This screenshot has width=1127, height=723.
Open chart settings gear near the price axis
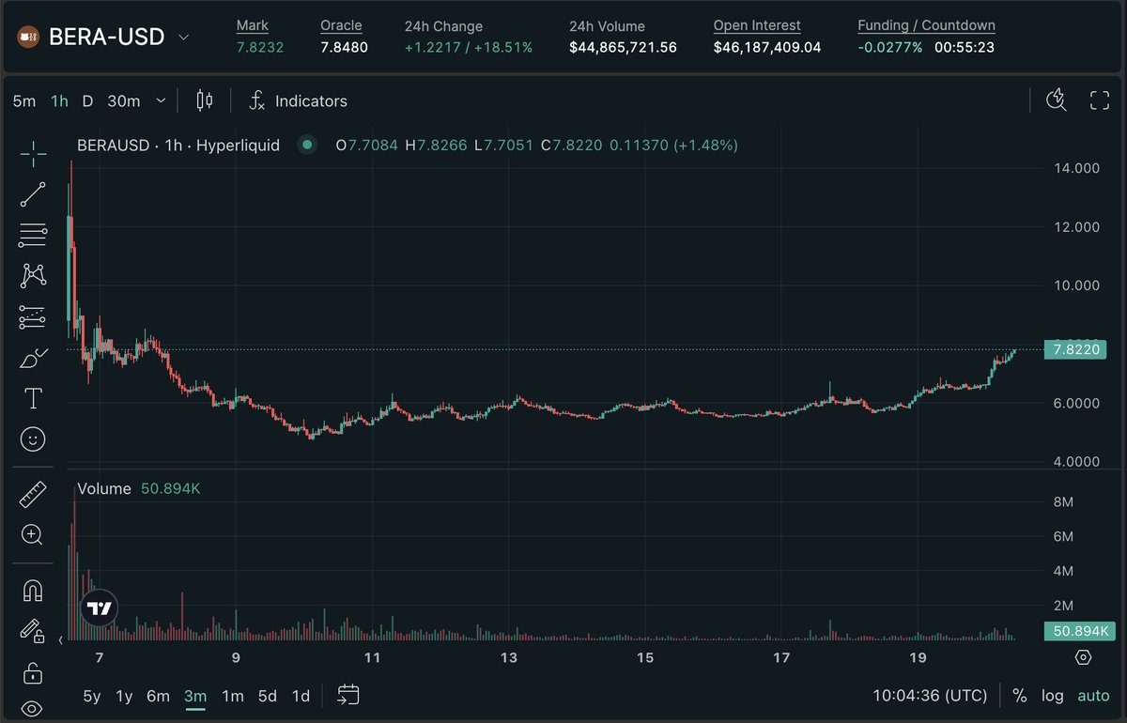pos(1083,656)
